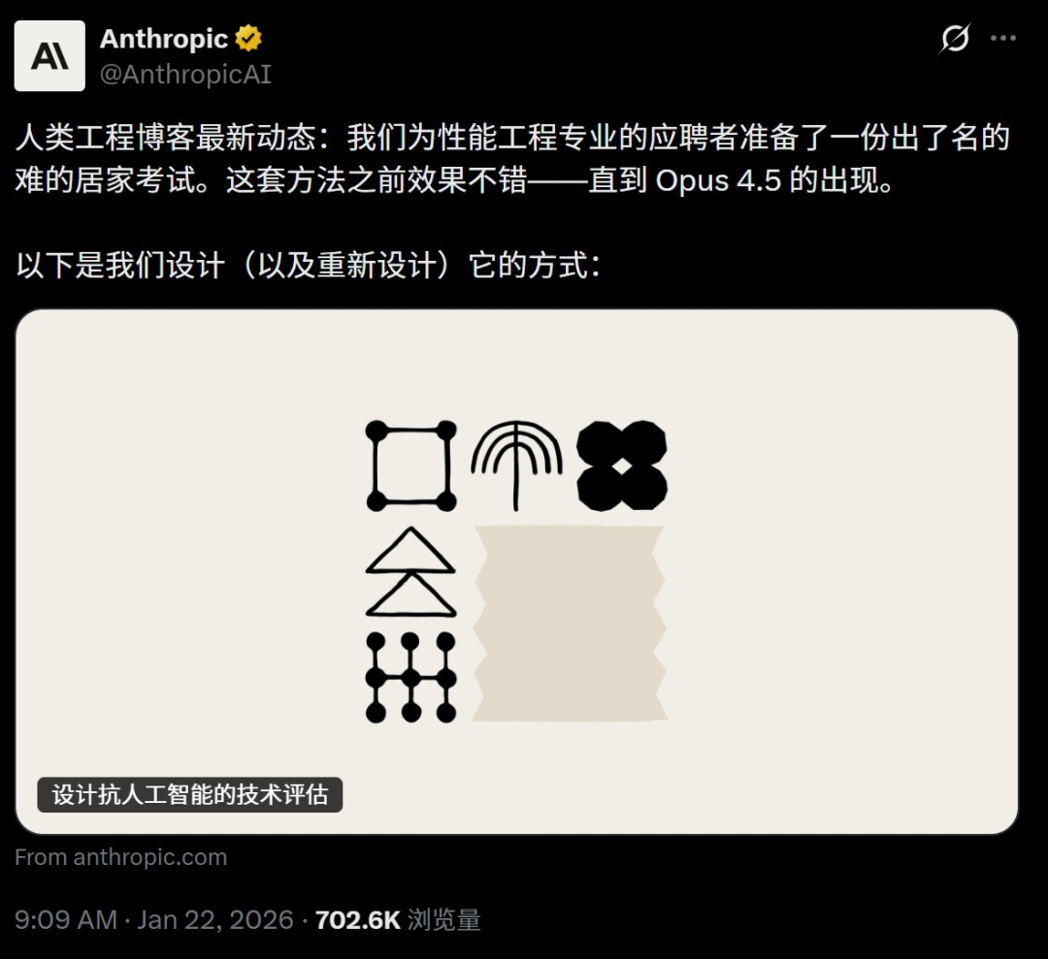Open the three-dot more options menu
The height and width of the screenshot is (959, 1048).
pos(1003,38)
